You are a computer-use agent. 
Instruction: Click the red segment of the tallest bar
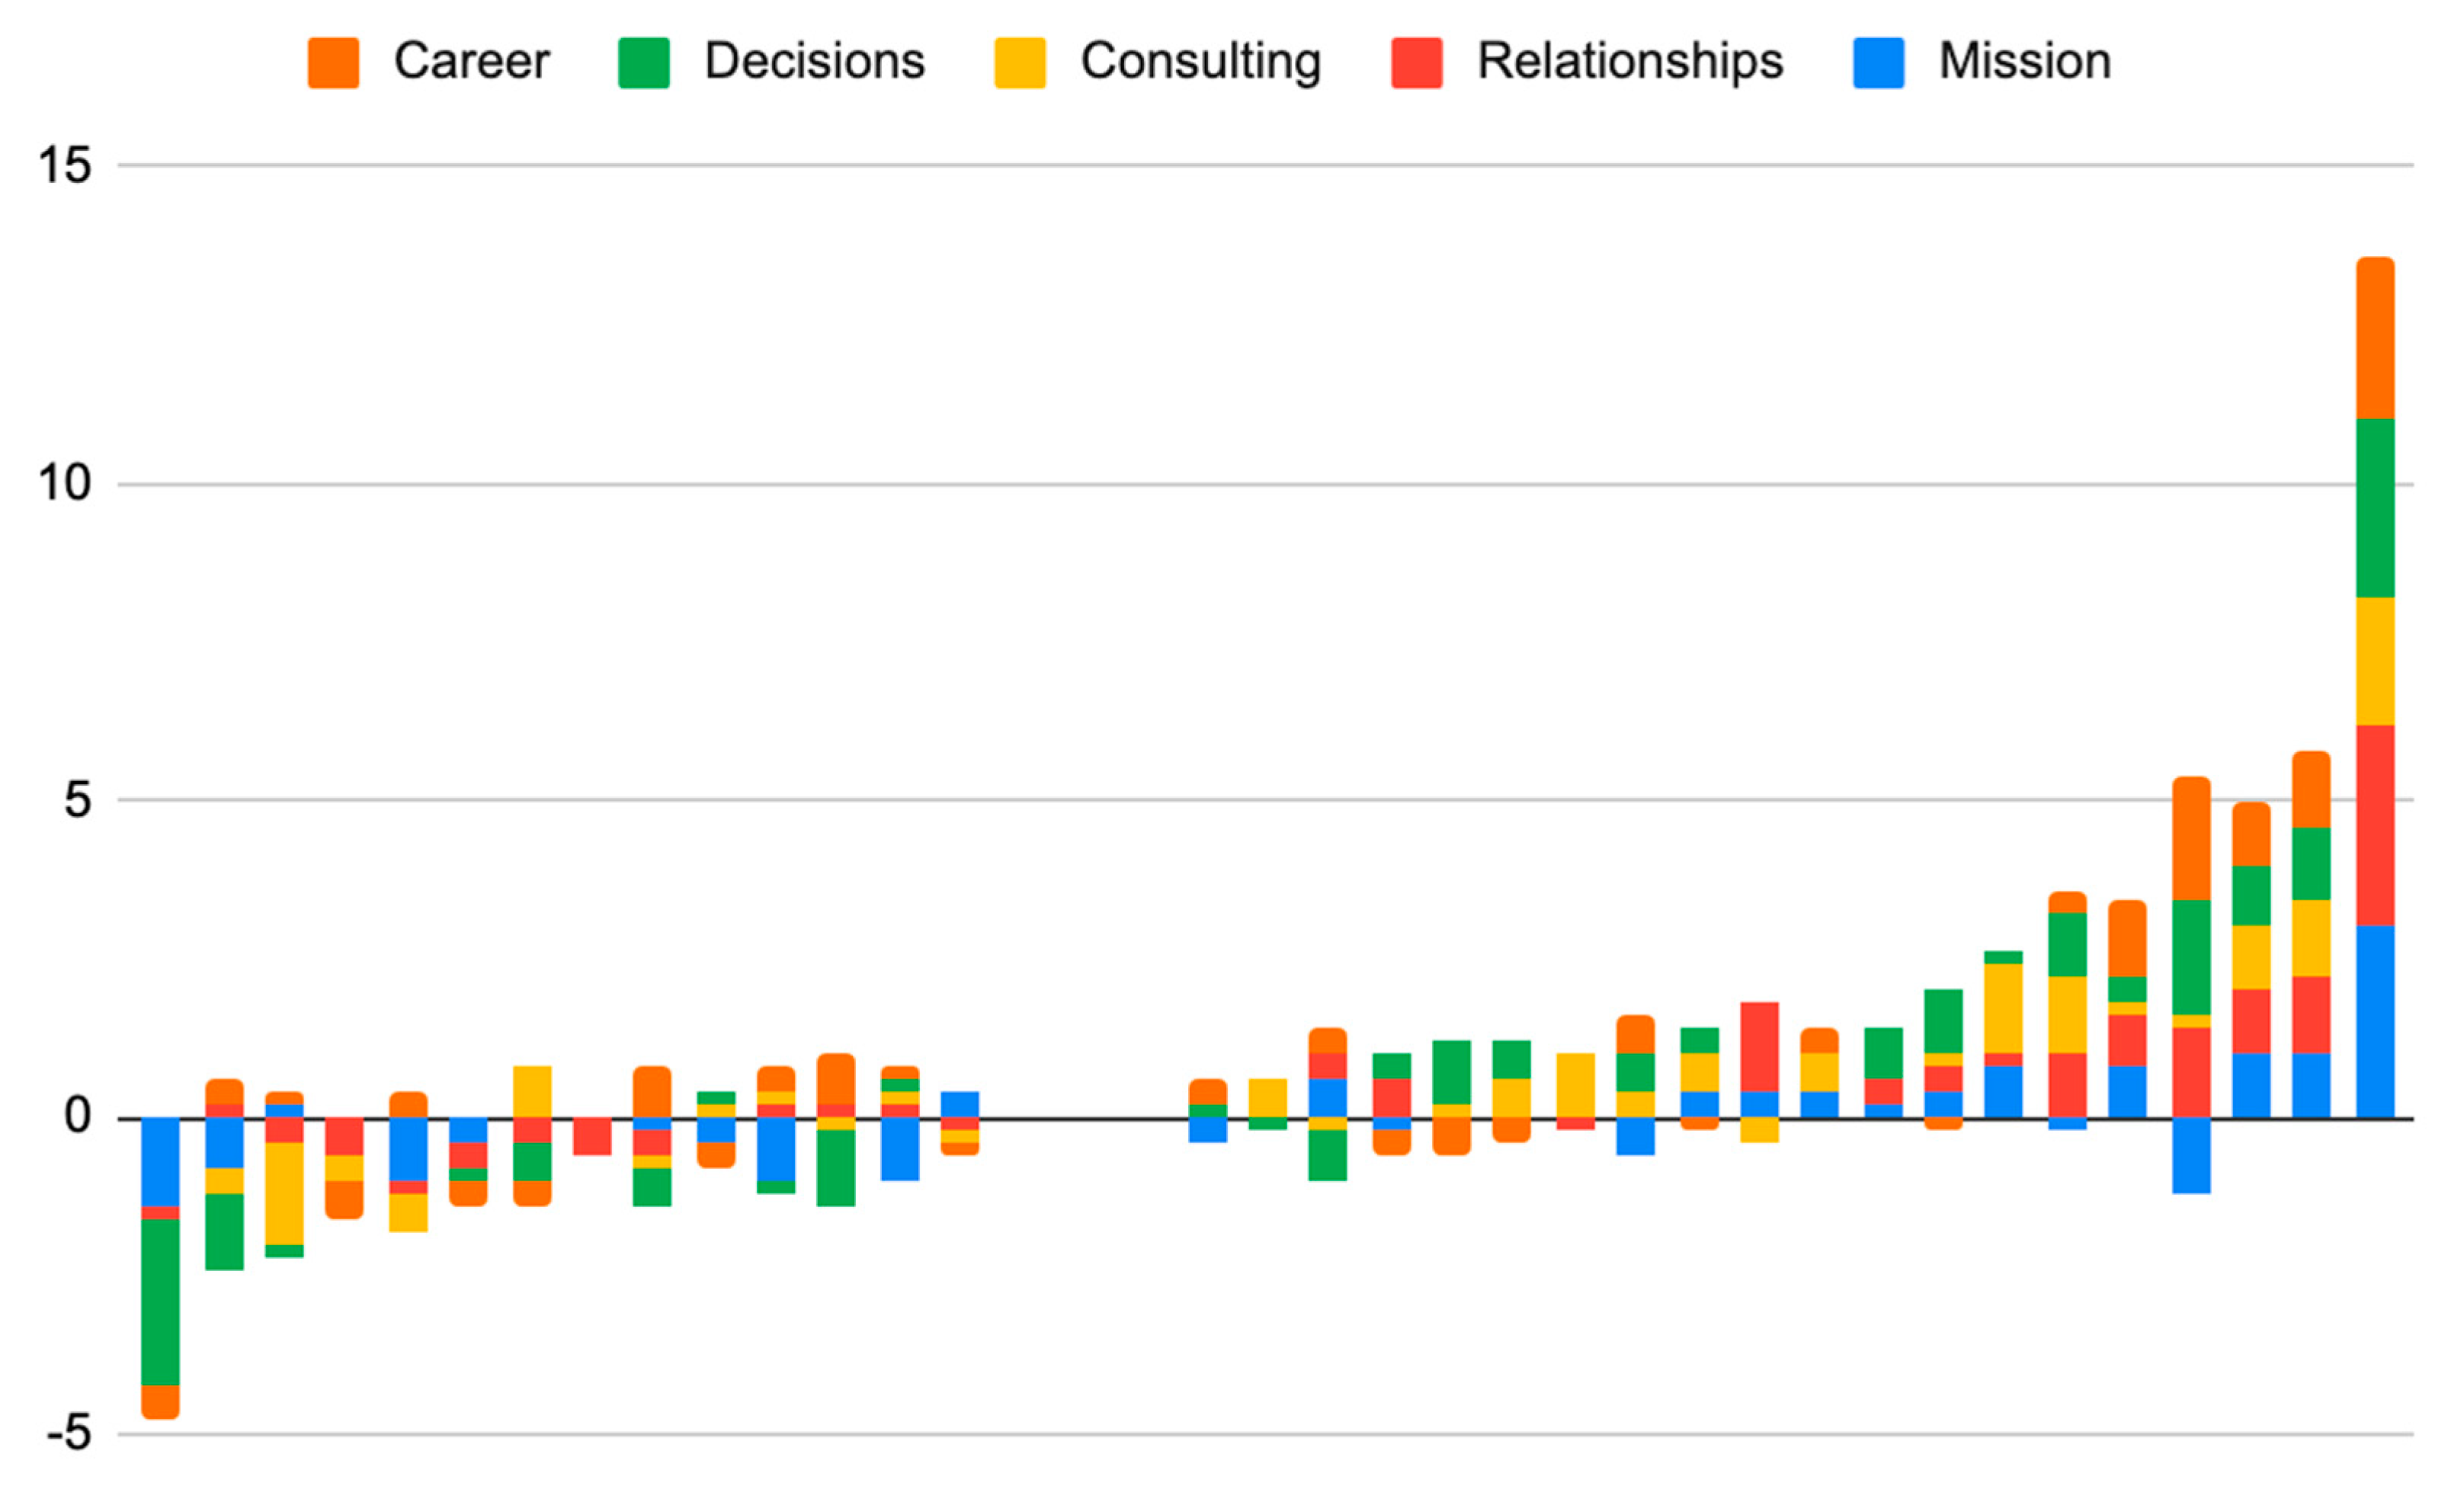[x=2375, y=825]
